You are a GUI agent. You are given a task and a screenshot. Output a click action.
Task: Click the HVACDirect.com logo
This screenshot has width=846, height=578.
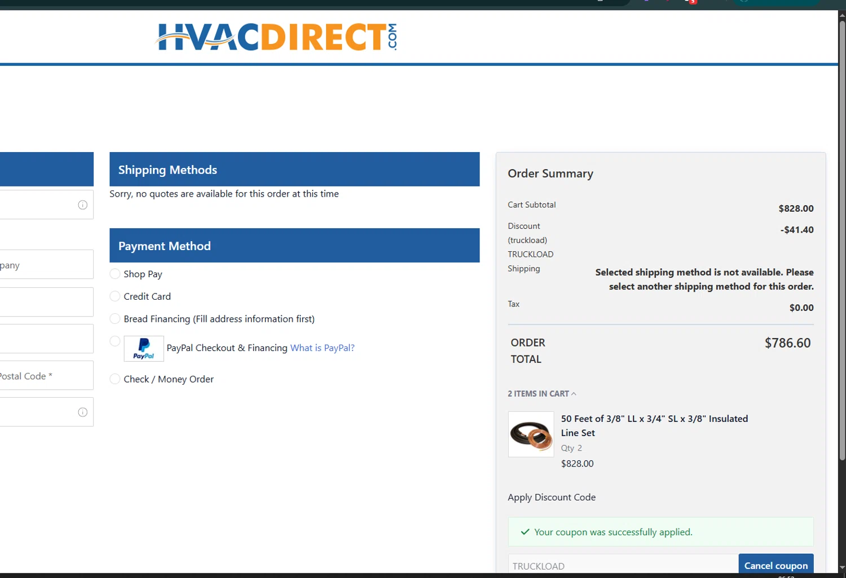(276, 37)
